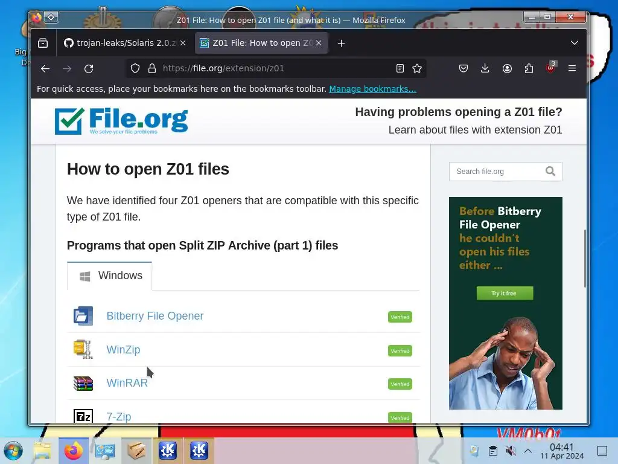Close the trojan-leaks GitHub tab
The image size is (618, 464).
183,43
